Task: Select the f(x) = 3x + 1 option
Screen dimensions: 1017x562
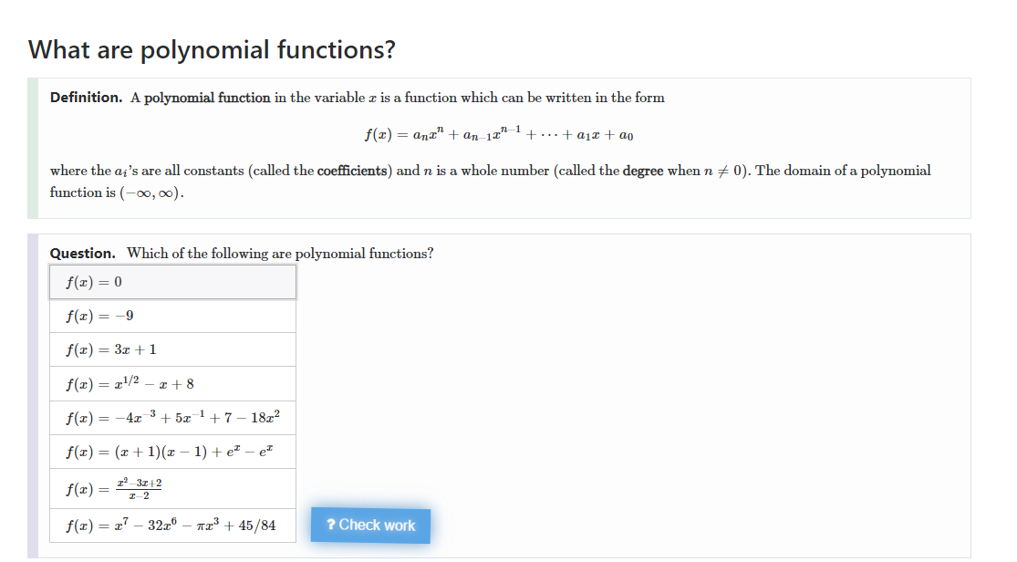Action: pyautogui.click(x=172, y=349)
